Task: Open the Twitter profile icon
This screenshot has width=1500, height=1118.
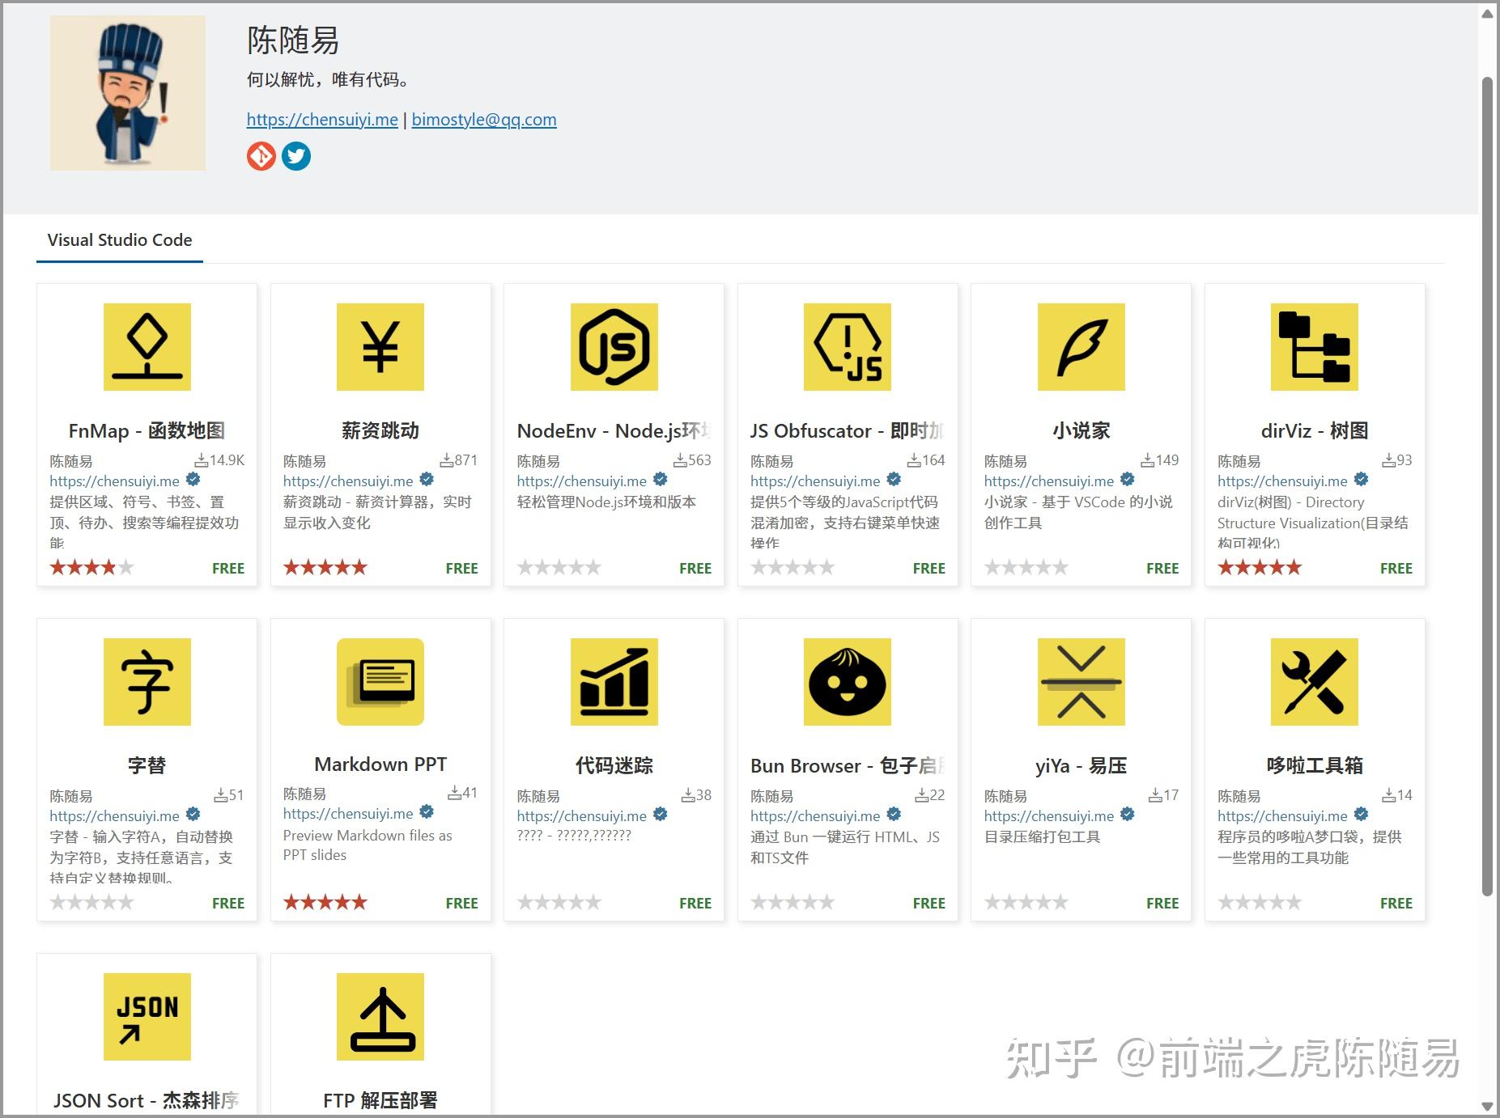Action: [x=296, y=156]
